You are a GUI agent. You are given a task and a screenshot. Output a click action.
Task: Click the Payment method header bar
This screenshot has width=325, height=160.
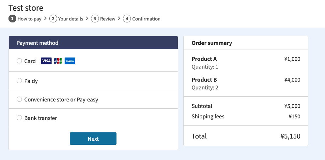click(x=93, y=43)
